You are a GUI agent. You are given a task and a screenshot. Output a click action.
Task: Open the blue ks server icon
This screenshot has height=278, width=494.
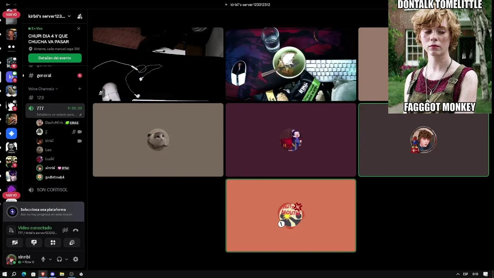11,77
